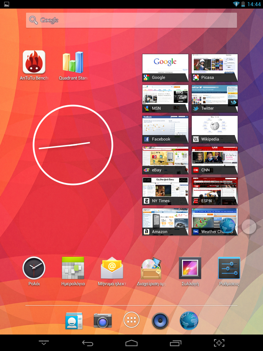Screen dimensions: 263x351
Task: Open the NY Times bookmark thumbnail
Action: click(165, 191)
